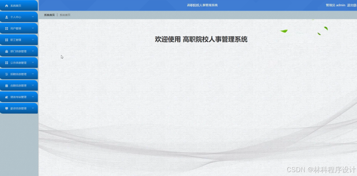The width and height of the screenshot is (357, 176).
Task: Click the briefcase icon for 部门信息管理
Action: [6, 52]
